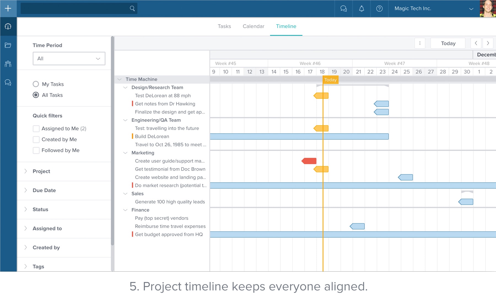Switch to the Tasks tab
This screenshot has width=496, height=303.
[224, 26]
